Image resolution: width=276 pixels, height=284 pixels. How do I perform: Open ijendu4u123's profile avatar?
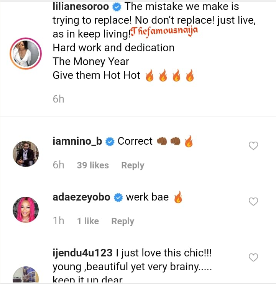(x=26, y=276)
